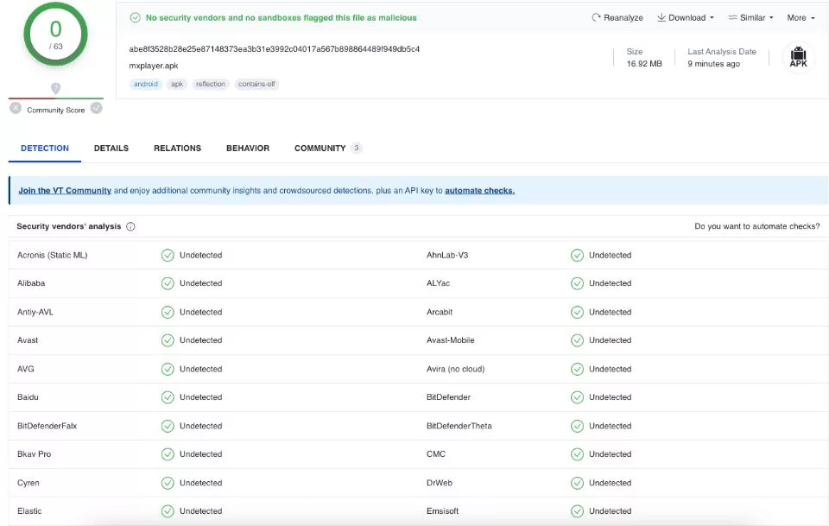The image size is (829, 526).
Task: Click the Alibaba undetected check icon
Action: click(x=168, y=283)
